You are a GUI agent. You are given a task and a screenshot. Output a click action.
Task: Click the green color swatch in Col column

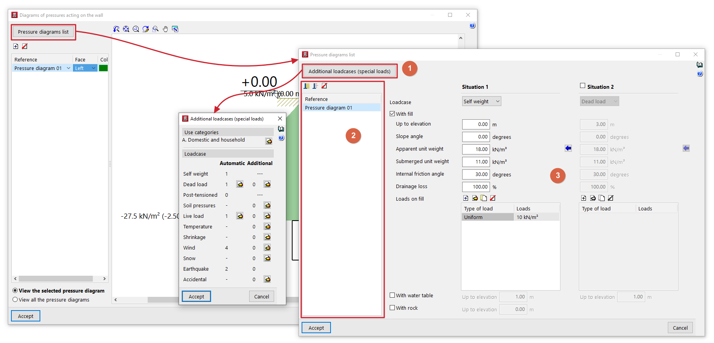click(x=103, y=68)
